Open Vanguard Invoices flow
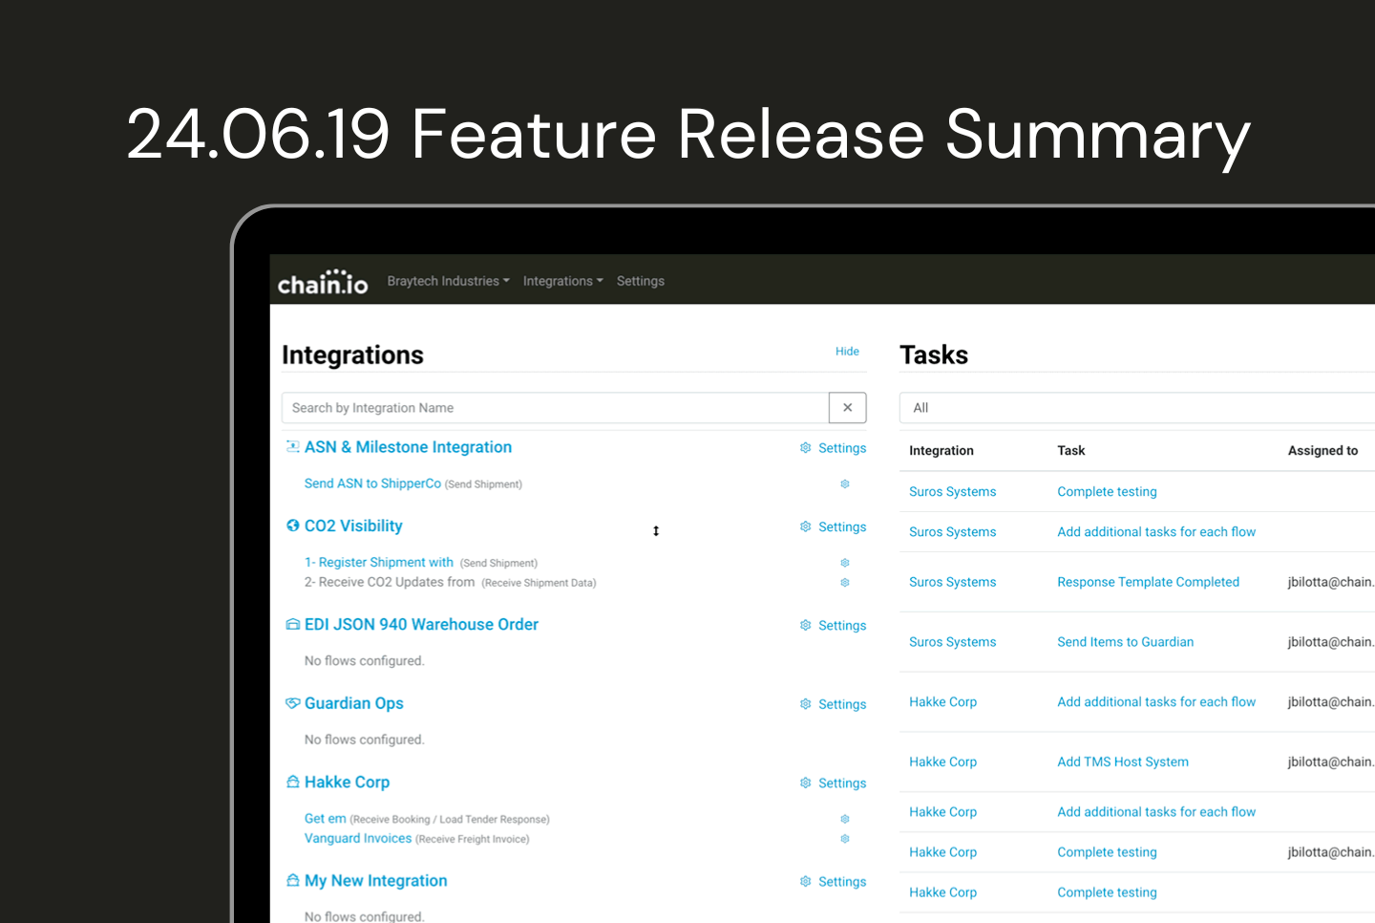1375x923 pixels. coord(358,838)
